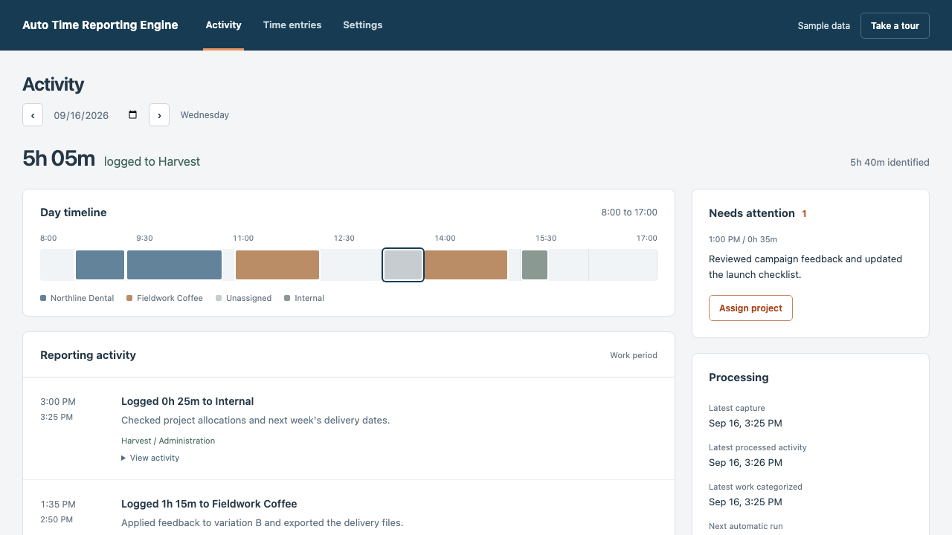Click the 8:00 to 17:00 range text

point(629,213)
